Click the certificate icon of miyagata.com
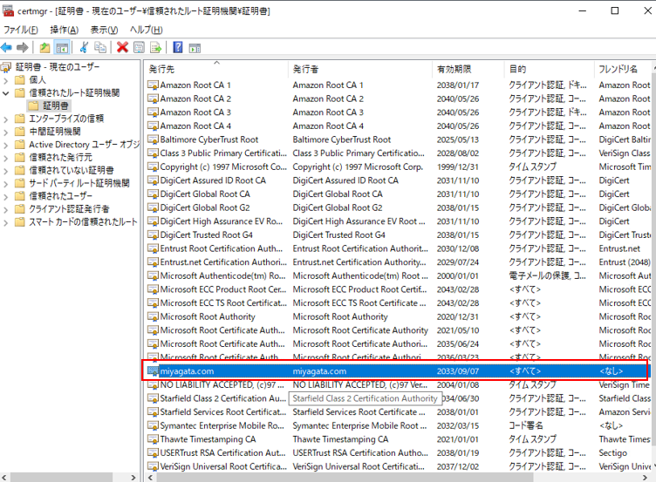The width and height of the screenshot is (656, 482). (x=154, y=371)
